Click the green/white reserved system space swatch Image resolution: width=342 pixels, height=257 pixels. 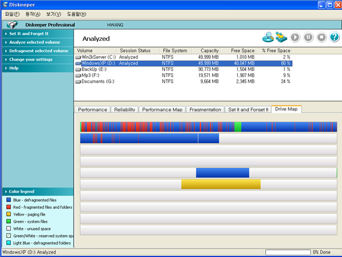[9, 235]
